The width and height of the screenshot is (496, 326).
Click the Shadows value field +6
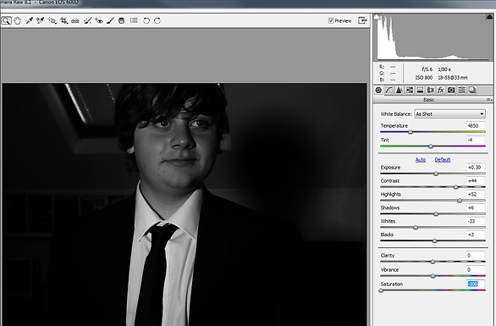tap(476, 208)
